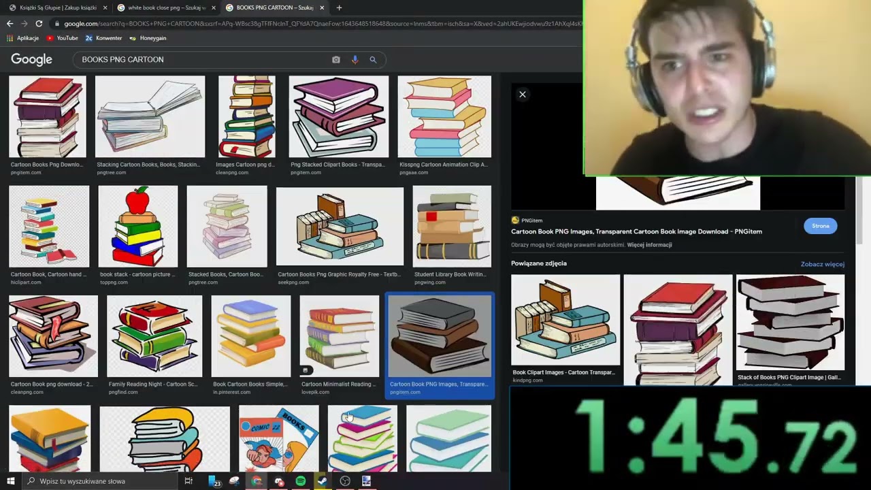Close the white book close png tab
The image size is (871, 490).
pos(213,7)
